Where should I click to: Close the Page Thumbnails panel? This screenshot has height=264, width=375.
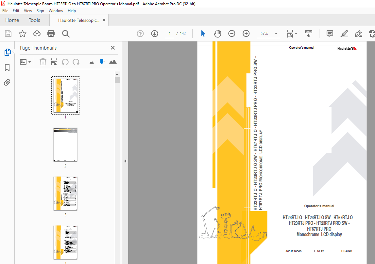[113, 48]
